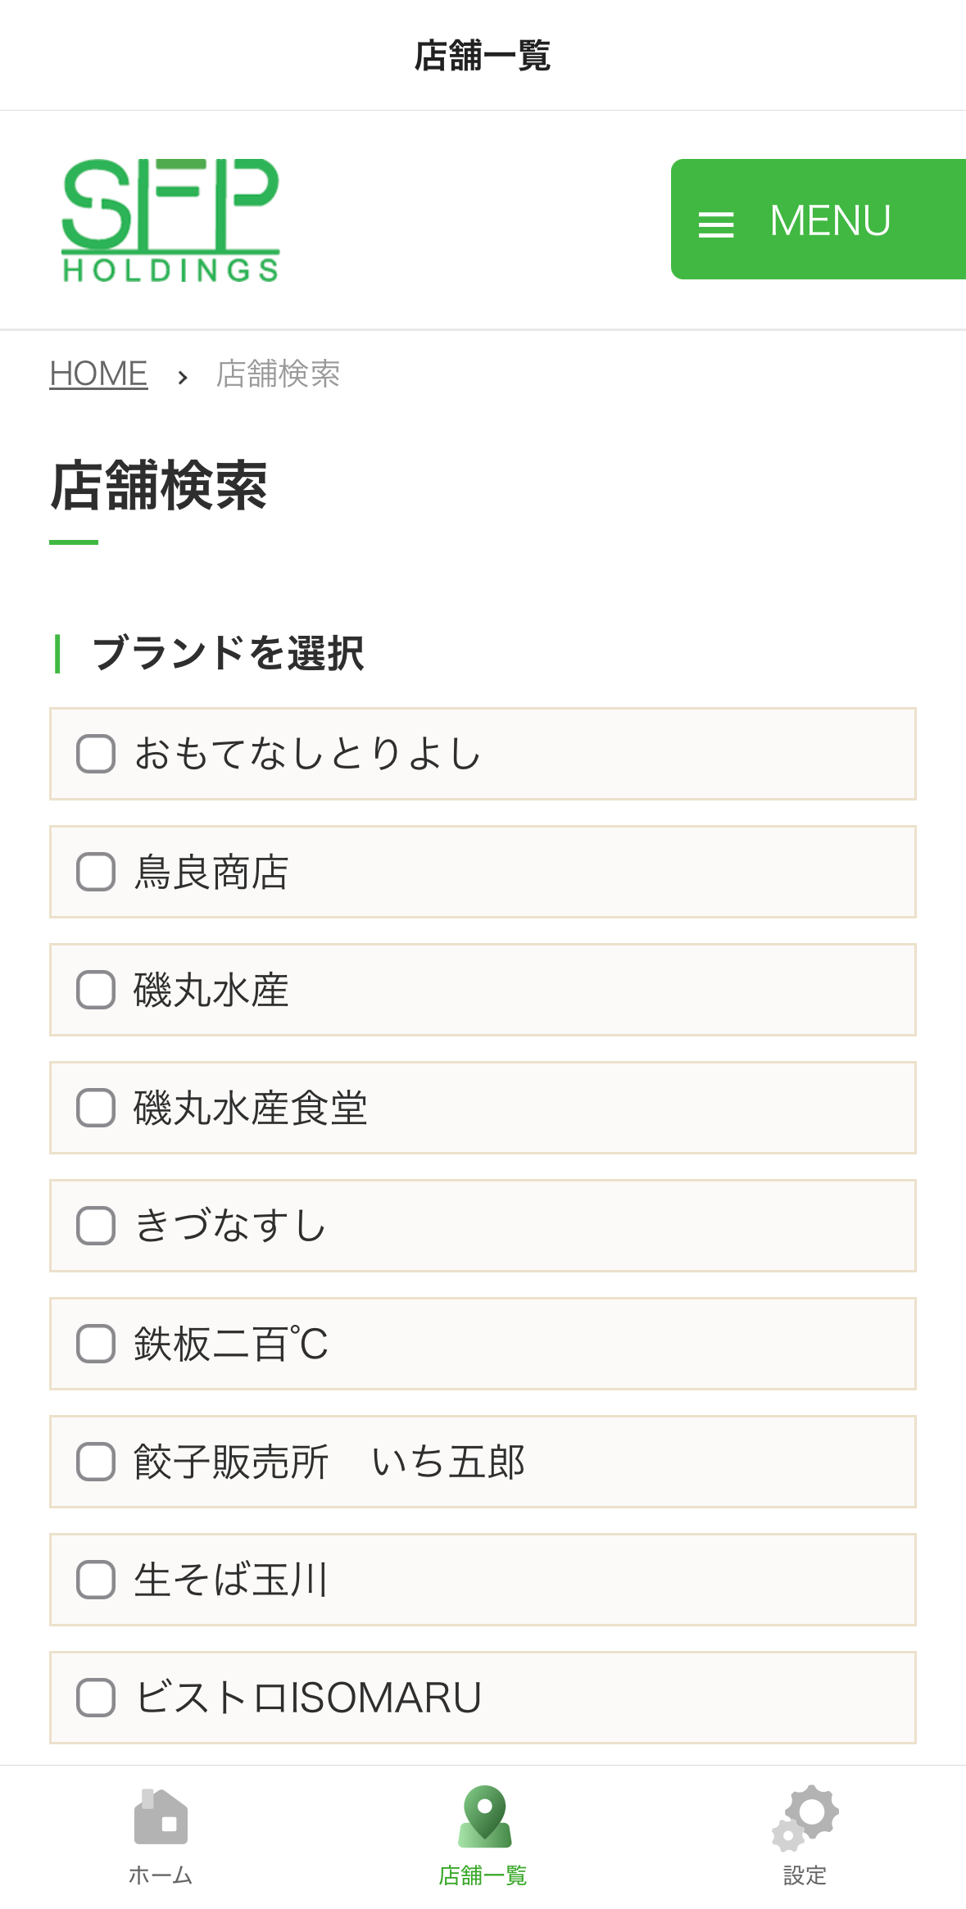Check the きづなすし brand option

(96, 1226)
